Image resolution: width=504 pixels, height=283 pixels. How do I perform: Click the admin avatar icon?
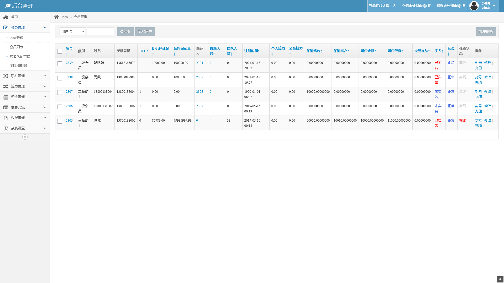(x=474, y=6)
